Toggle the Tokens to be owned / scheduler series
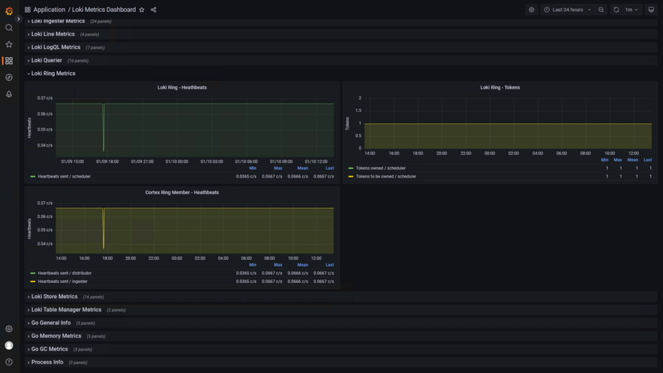This screenshot has height=373, width=663. 386,177
